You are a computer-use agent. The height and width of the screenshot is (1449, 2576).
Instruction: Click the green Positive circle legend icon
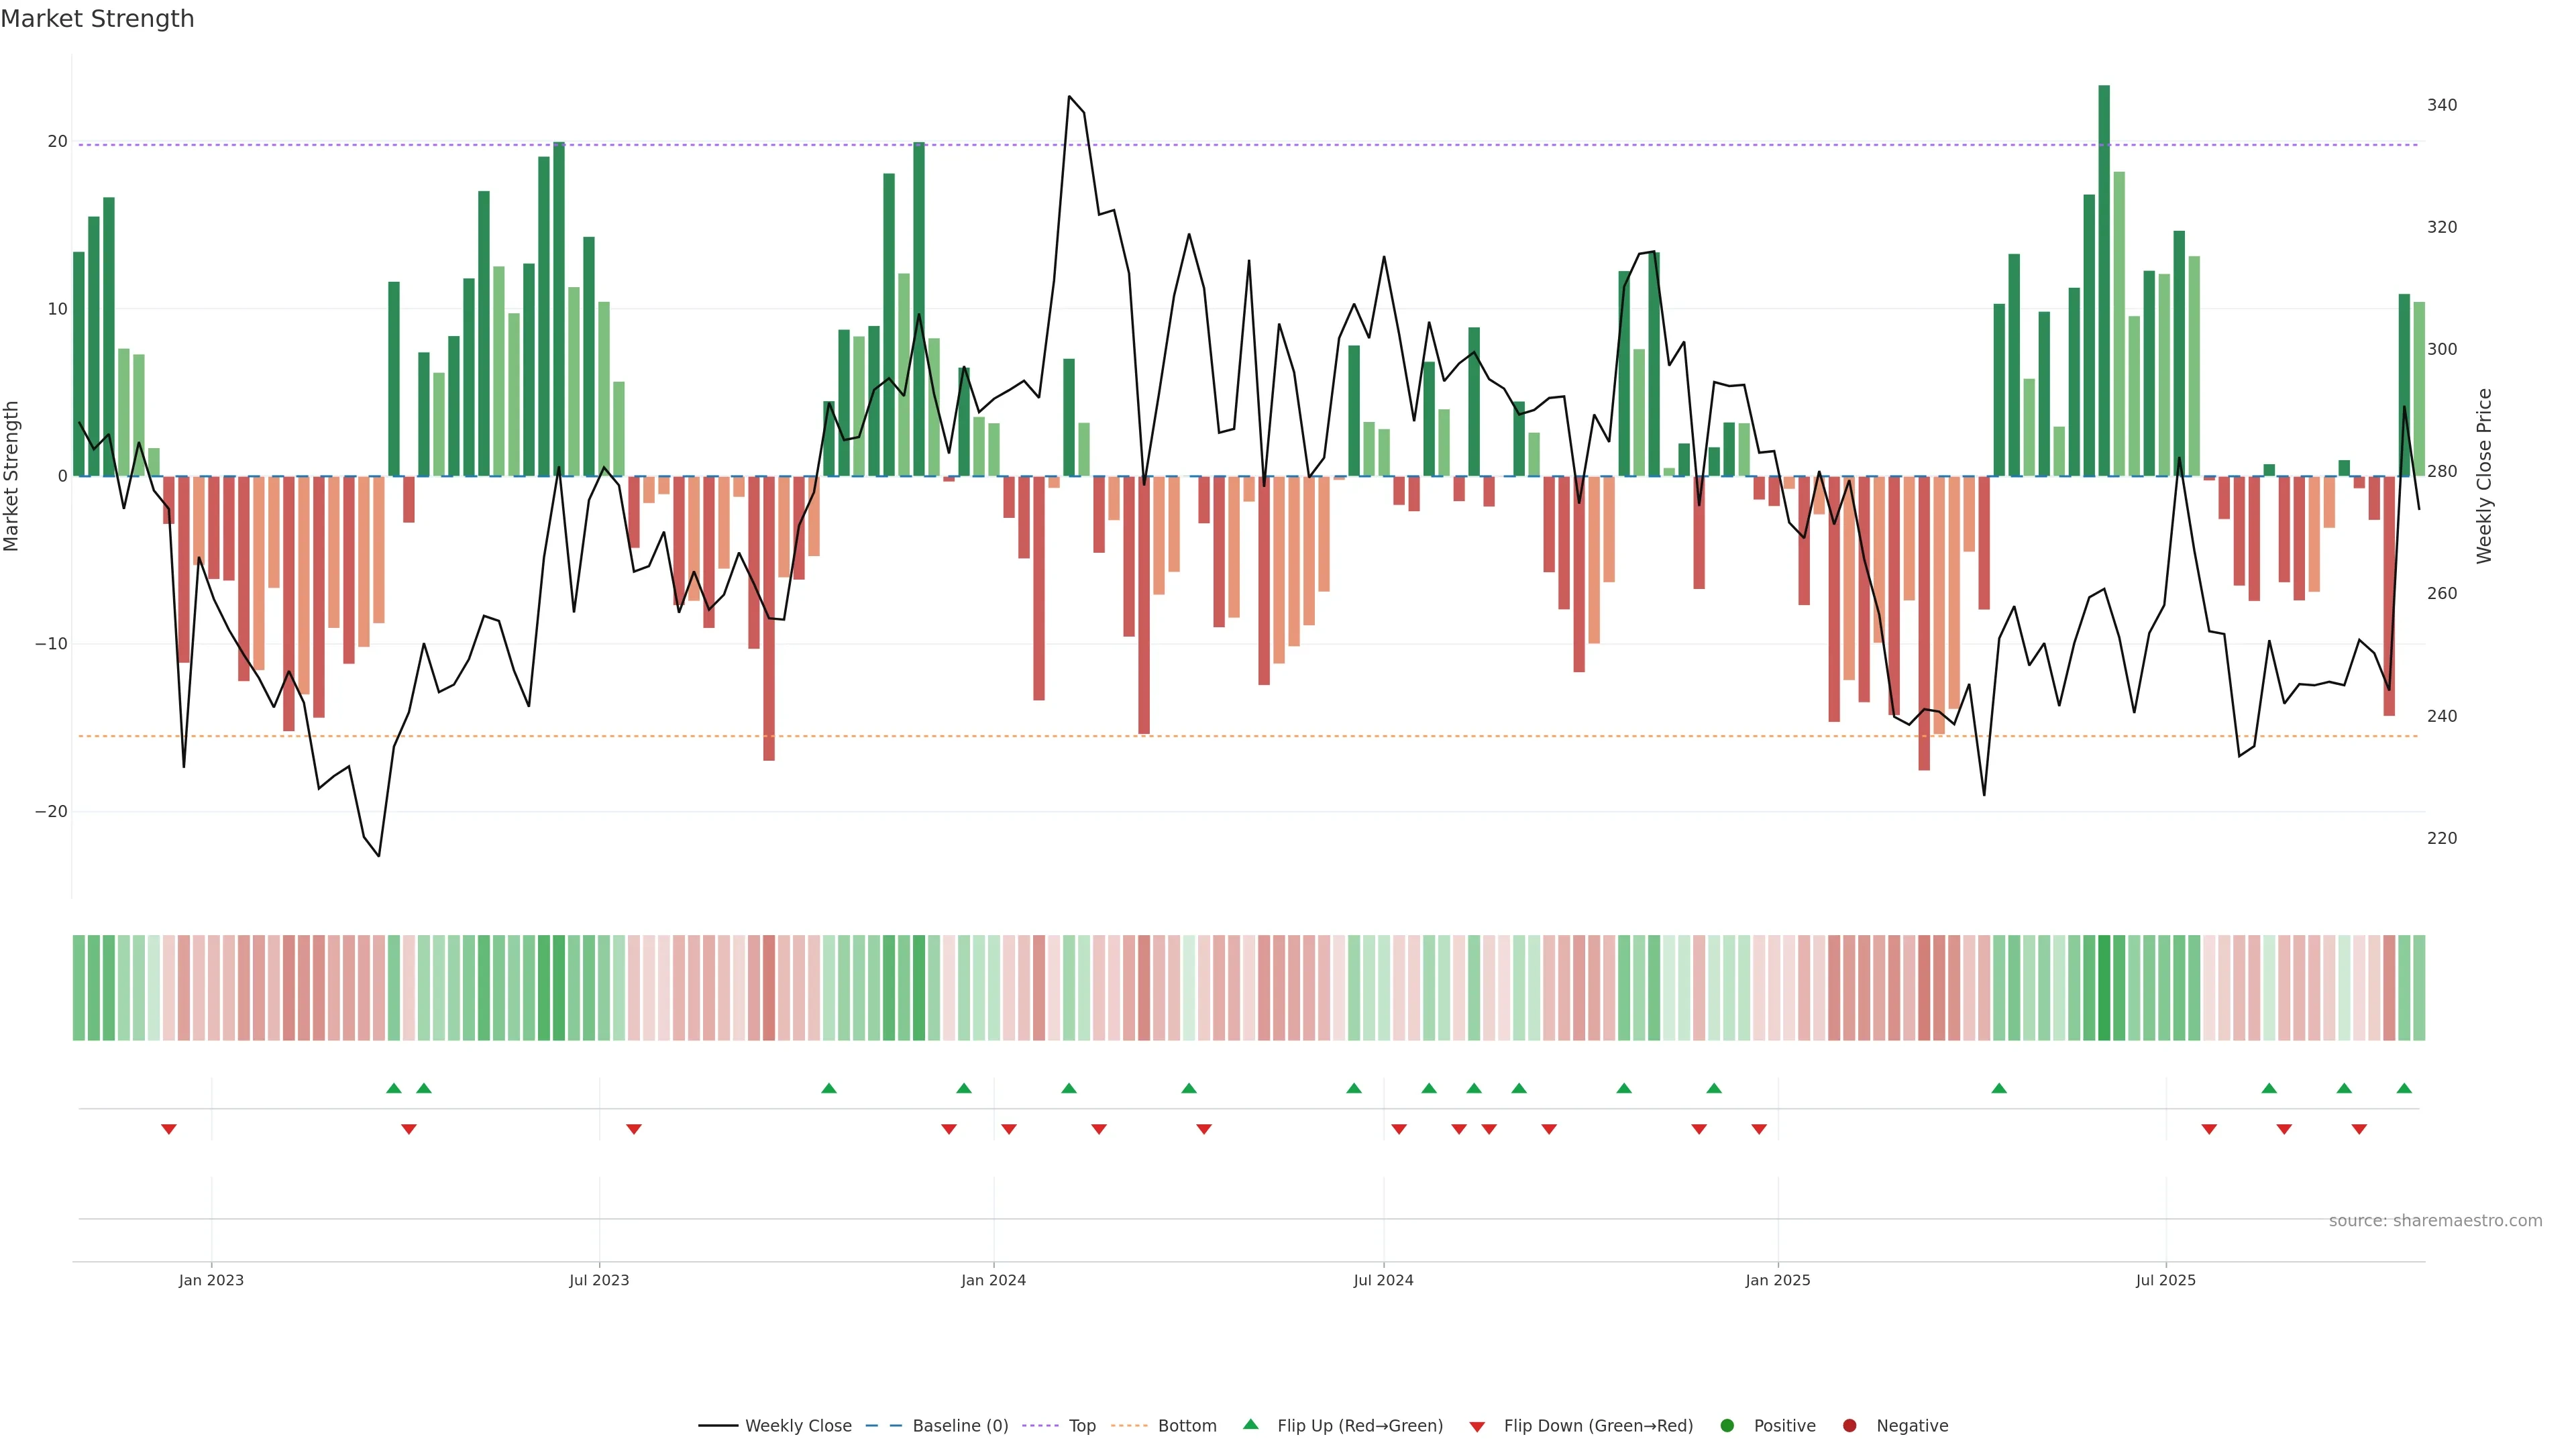pos(1727,1426)
